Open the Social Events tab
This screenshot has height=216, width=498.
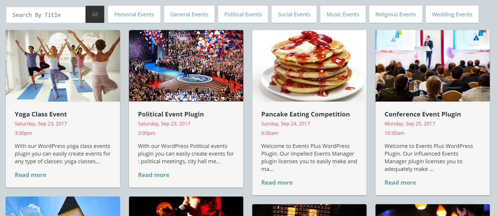point(294,15)
